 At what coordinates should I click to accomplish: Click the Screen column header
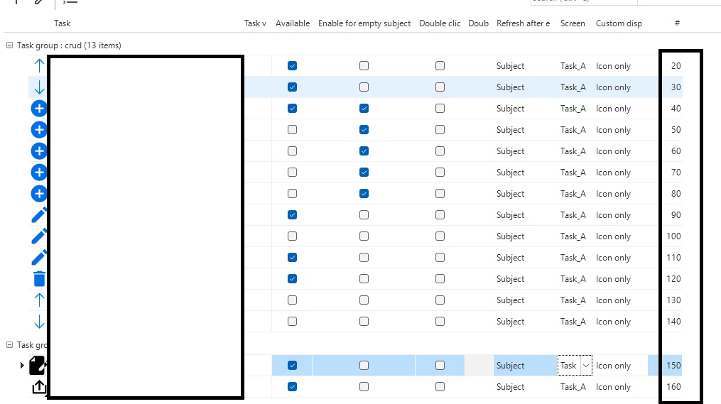[573, 23]
